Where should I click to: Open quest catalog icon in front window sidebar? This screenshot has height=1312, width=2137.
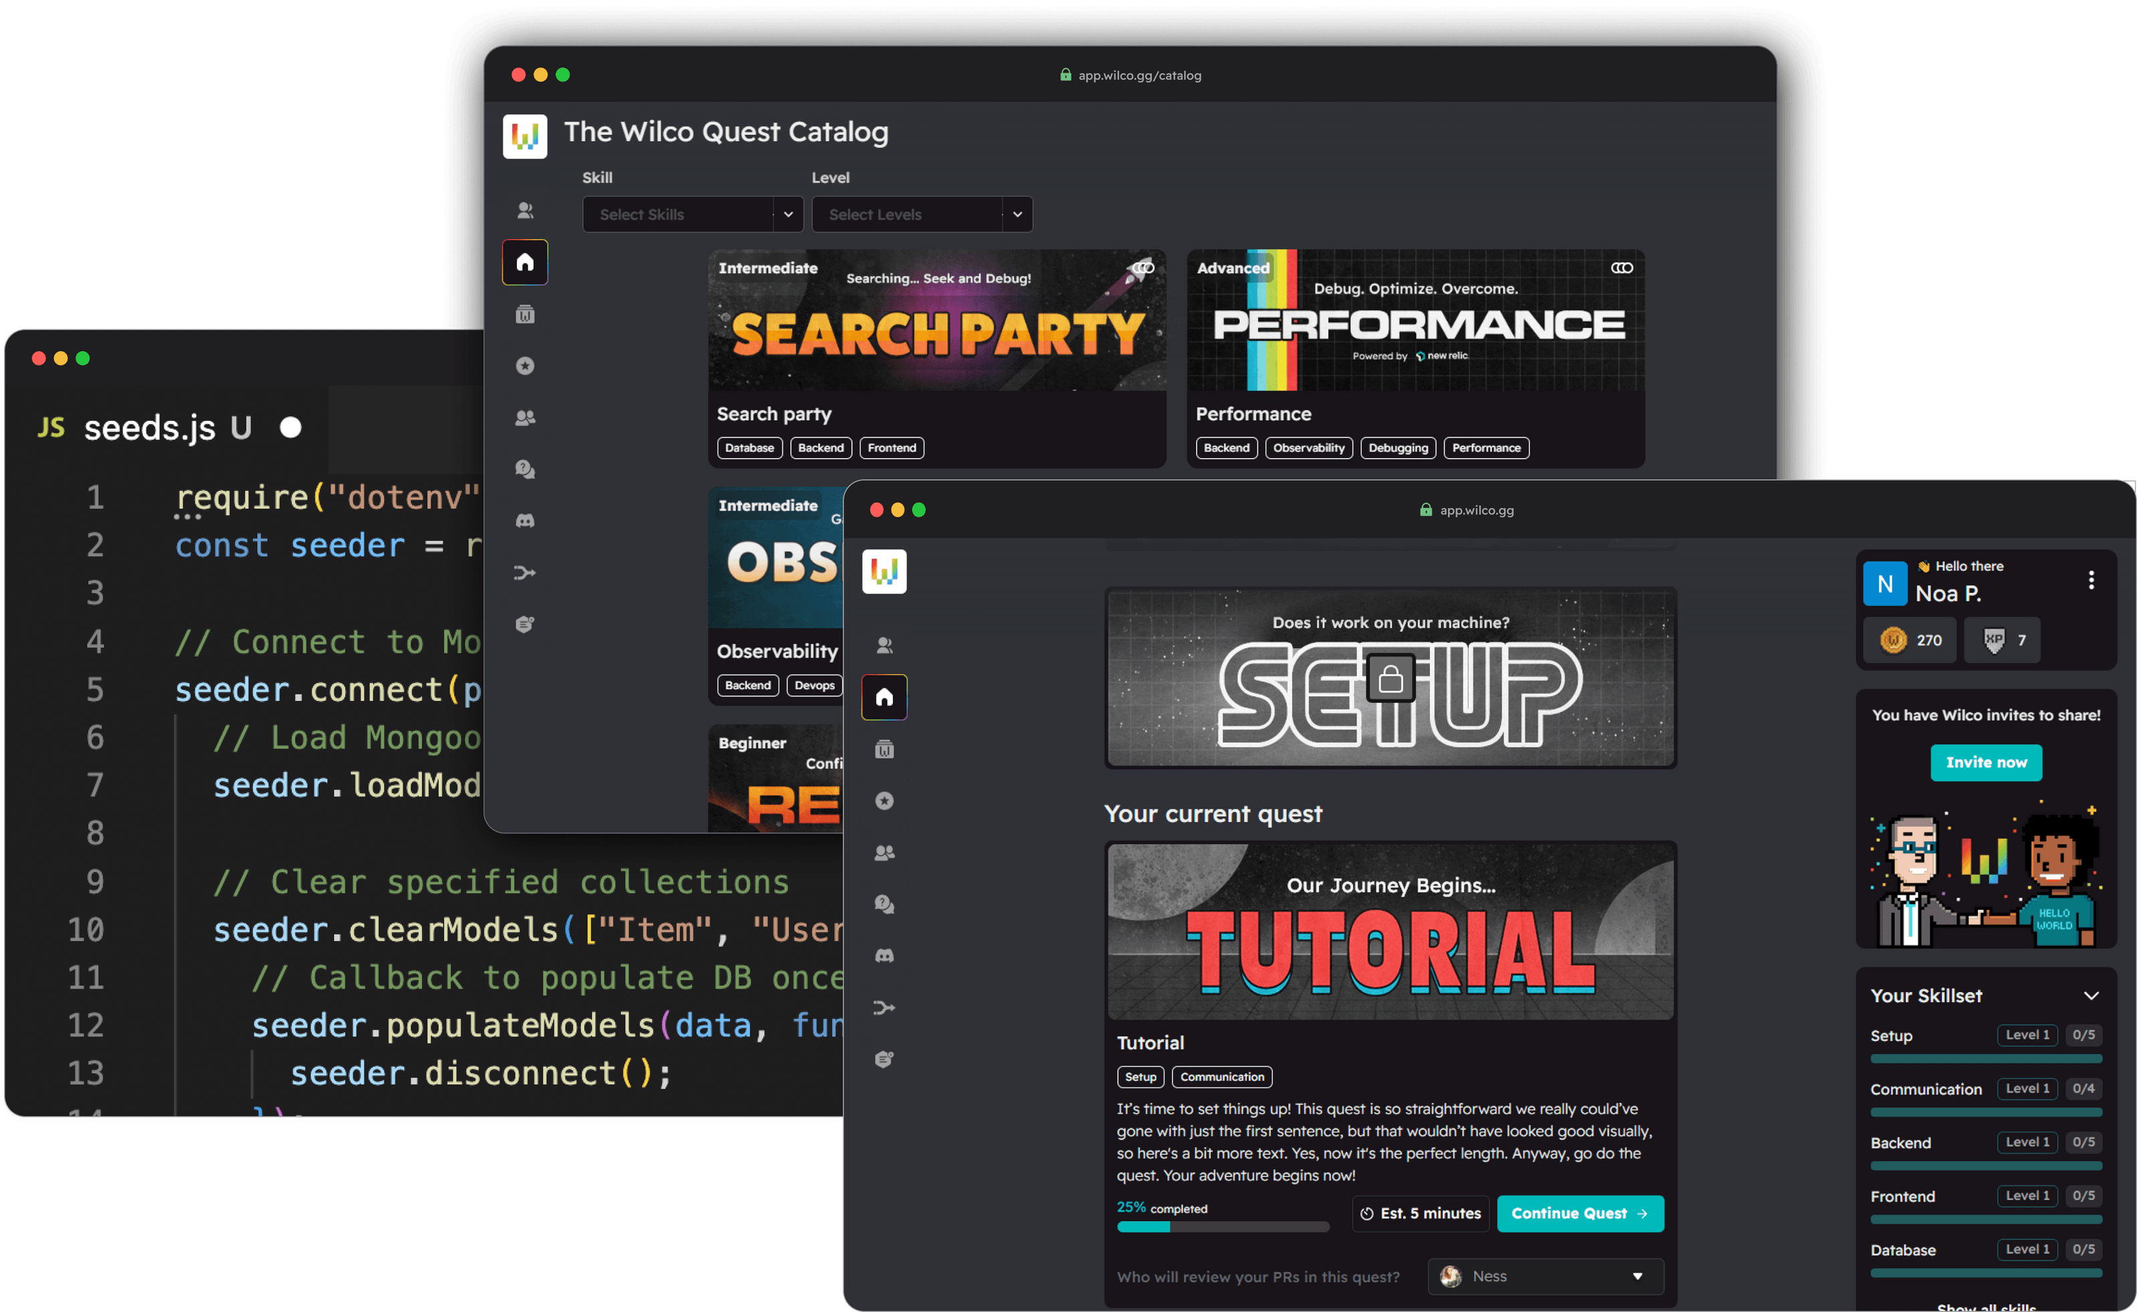tap(884, 749)
